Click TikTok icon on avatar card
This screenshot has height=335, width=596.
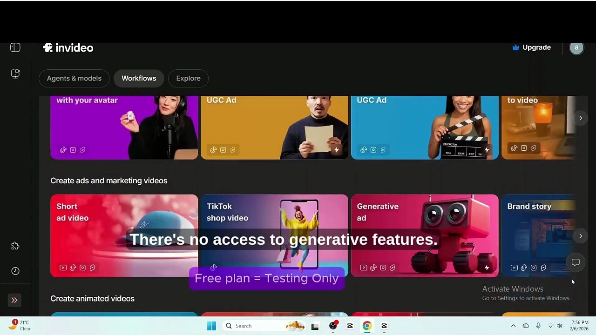[63, 150]
